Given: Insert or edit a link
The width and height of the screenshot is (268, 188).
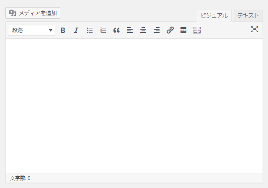Looking at the screenshot, I should click(170, 30).
